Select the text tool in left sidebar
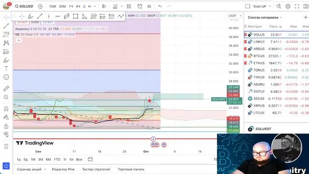 pyautogui.click(x=6, y=69)
